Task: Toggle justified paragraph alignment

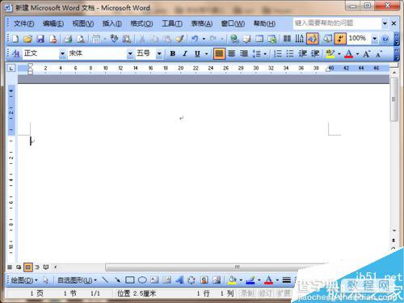Action: [219, 53]
